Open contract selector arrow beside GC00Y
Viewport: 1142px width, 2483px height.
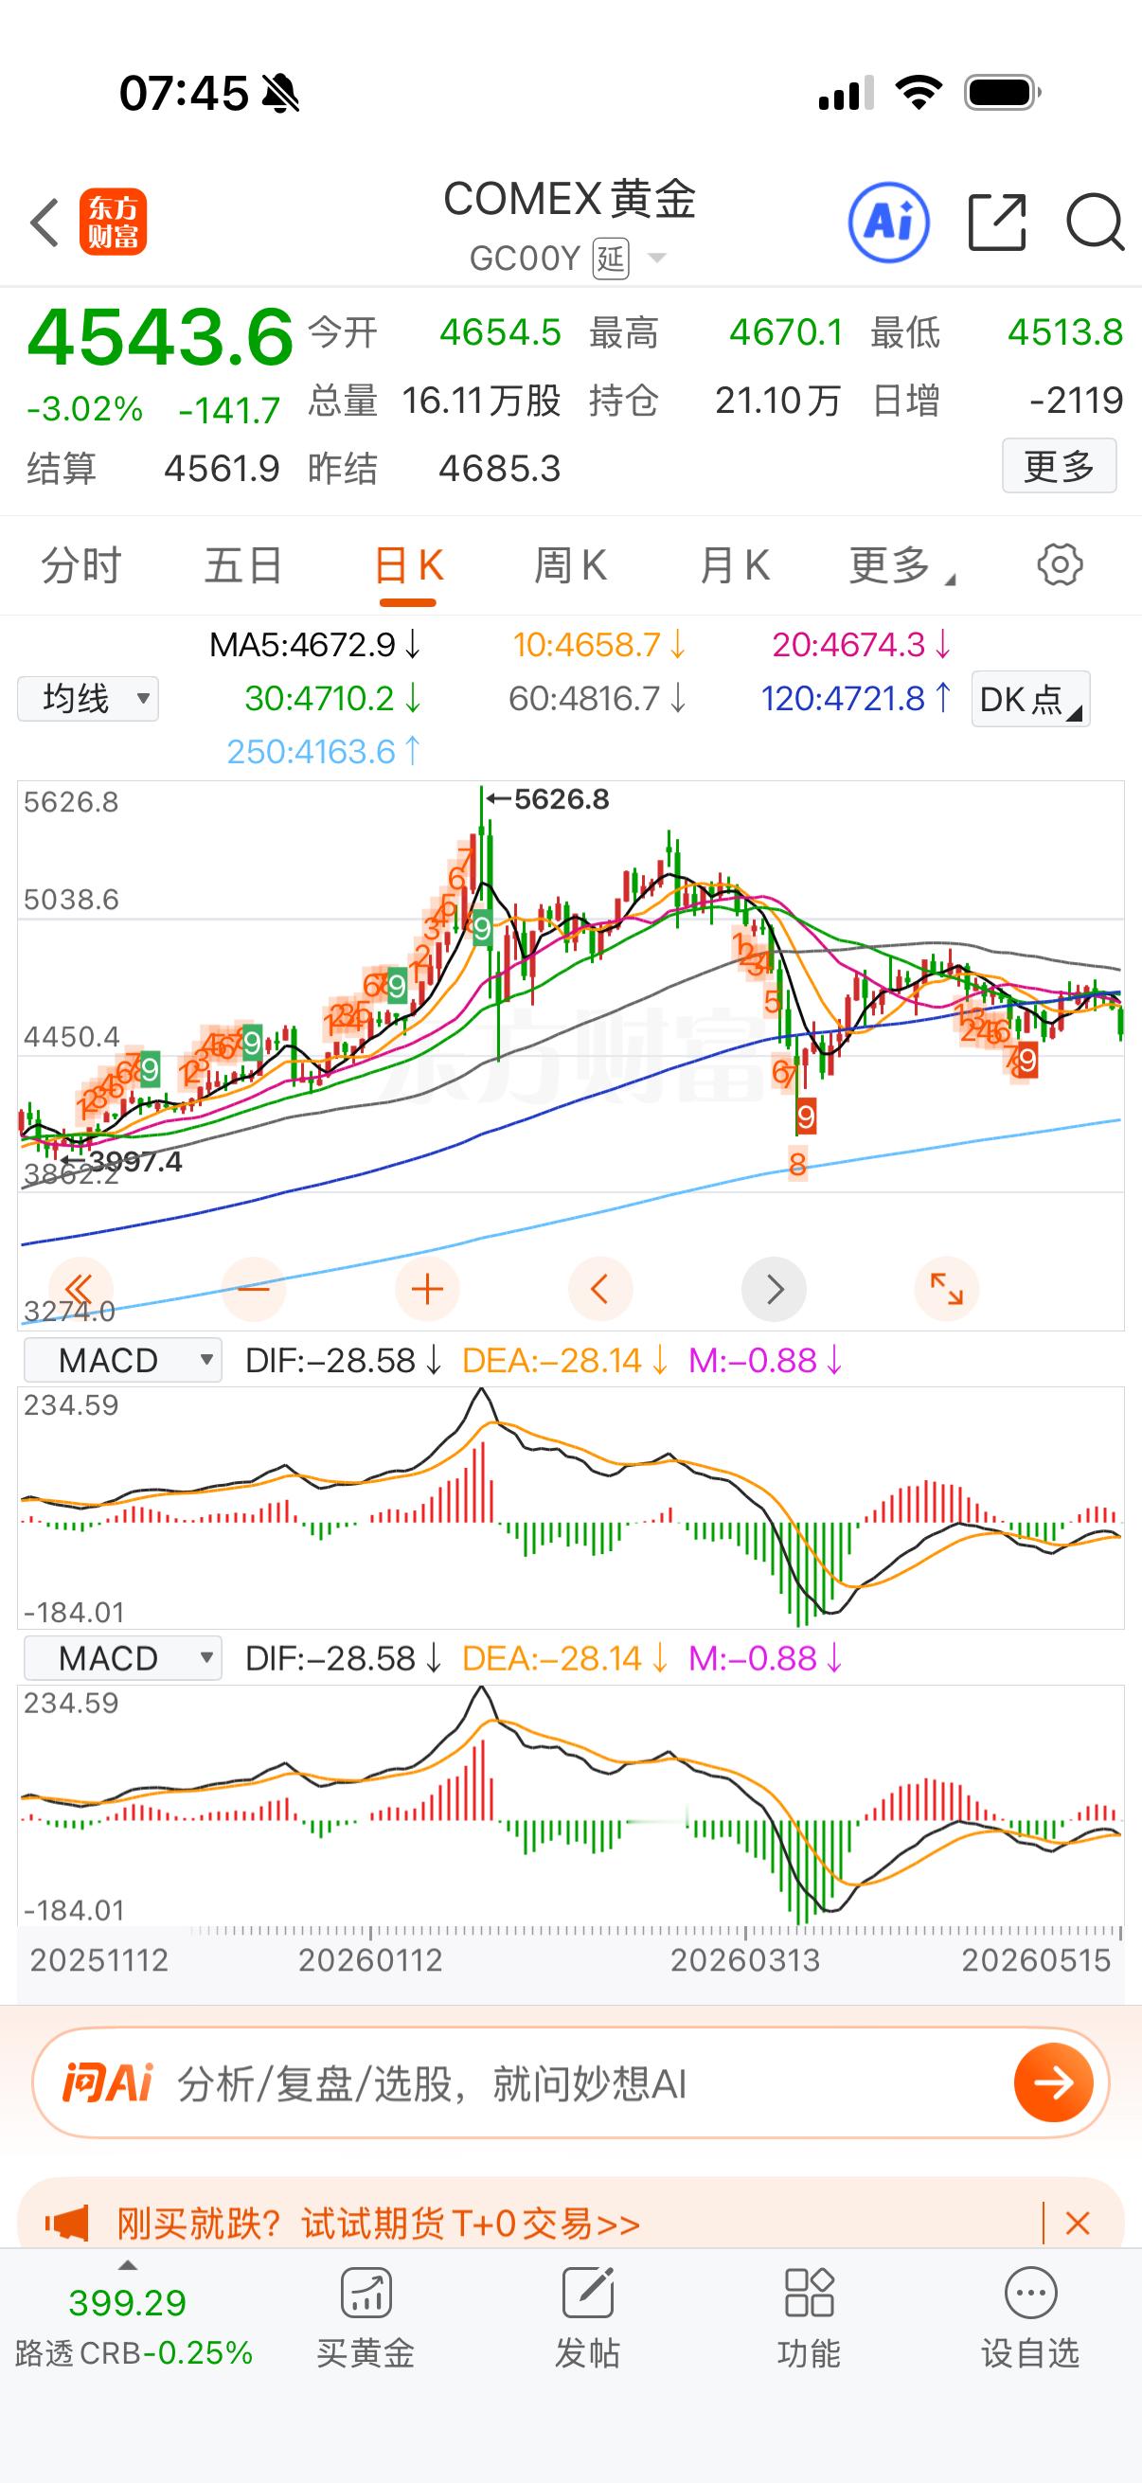(x=657, y=258)
